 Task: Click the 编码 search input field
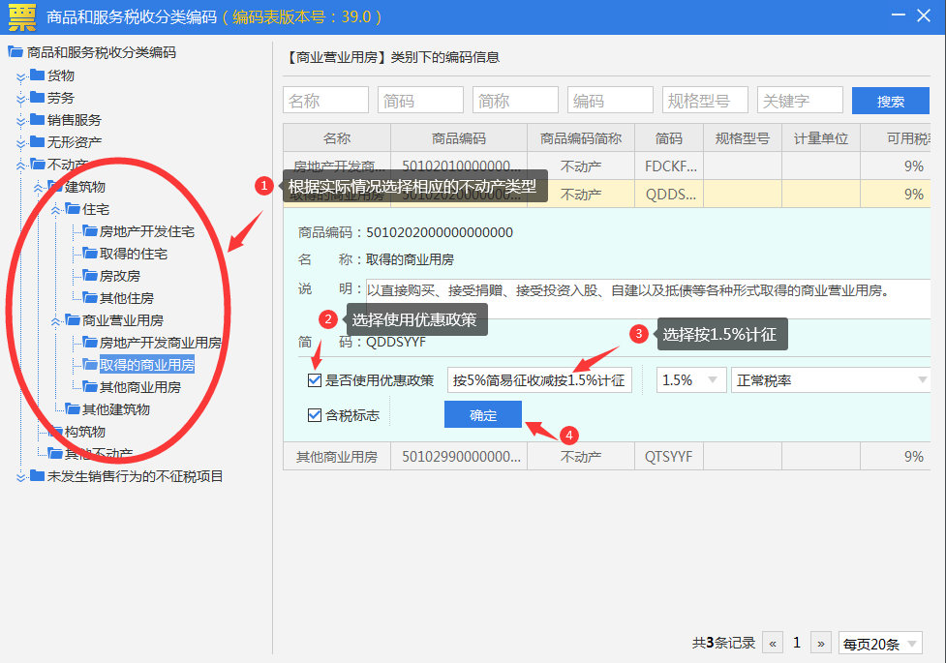[x=610, y=100]
